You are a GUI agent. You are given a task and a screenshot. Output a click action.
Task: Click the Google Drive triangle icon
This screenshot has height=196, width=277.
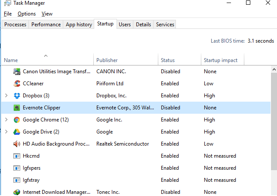(17, 132)
